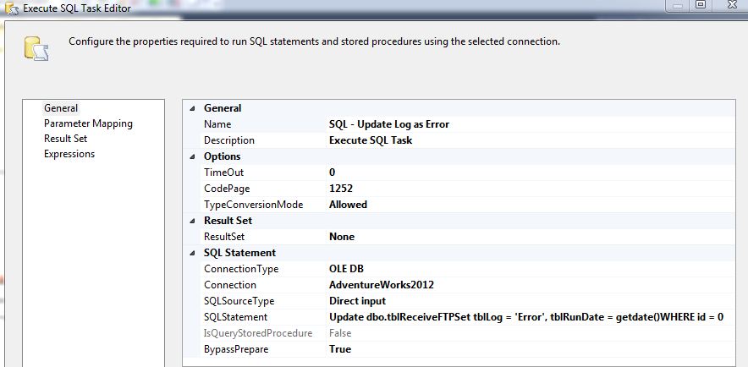This screenshot has width=748, height=367.
Task: Collapse the General property category
Action: point(192,108)
